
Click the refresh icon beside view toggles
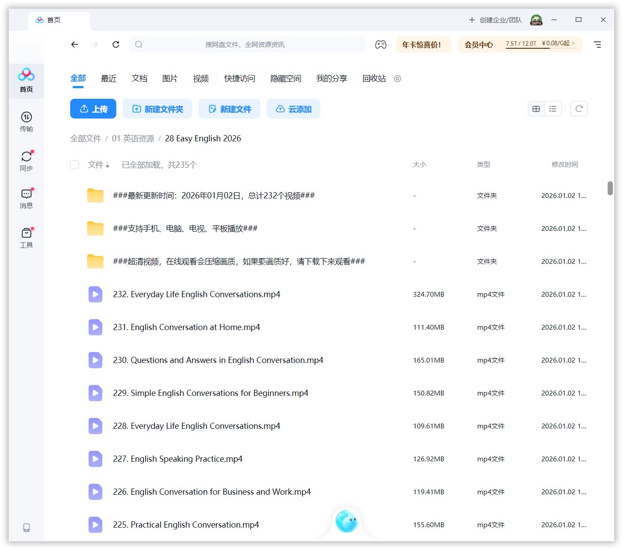click(579, 109)
